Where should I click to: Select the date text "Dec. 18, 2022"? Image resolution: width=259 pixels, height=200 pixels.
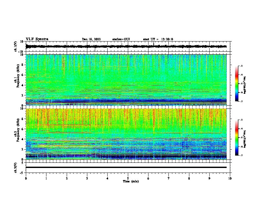(91, 39)
